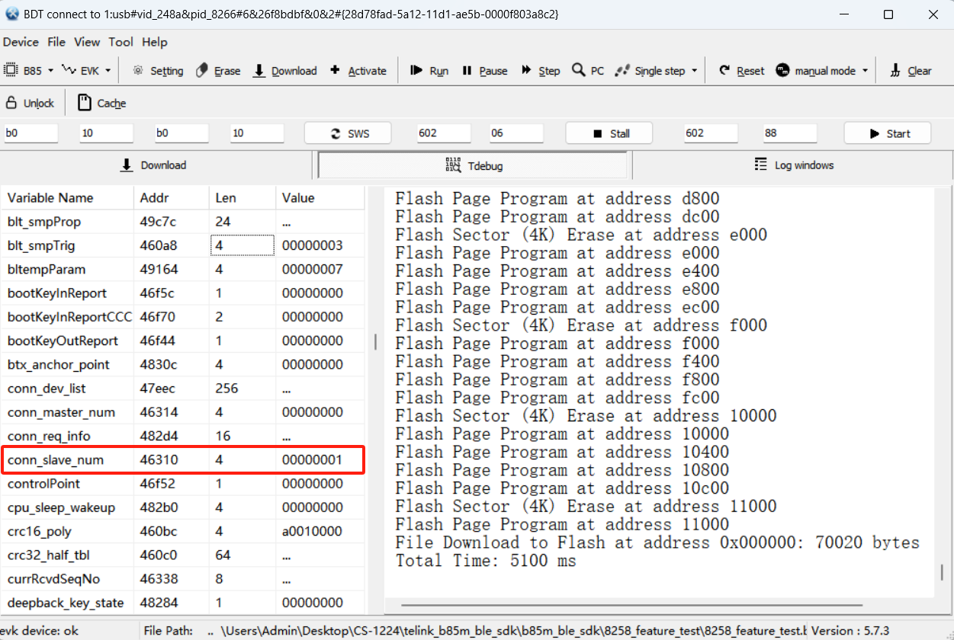Switch to the Download tab

point(155,165)
